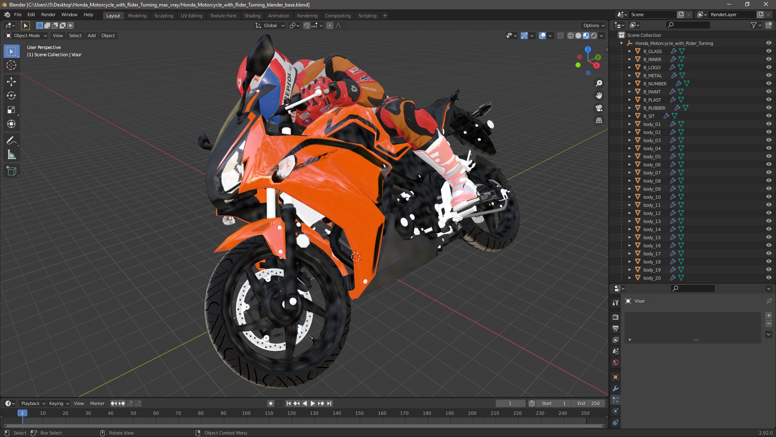Select the Measure tool

click(x=11, y=155)
